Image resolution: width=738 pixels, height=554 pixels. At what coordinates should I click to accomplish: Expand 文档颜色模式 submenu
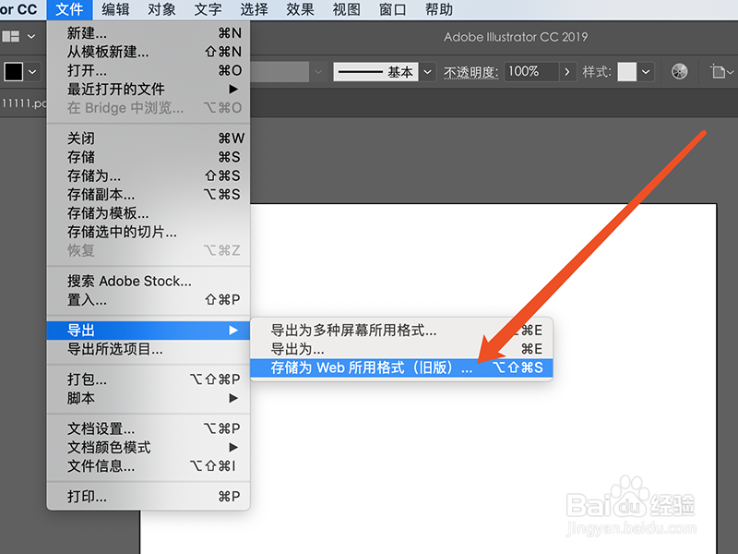(149, 447)
